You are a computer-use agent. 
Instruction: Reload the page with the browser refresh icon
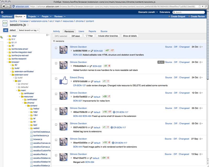point(206,6)
